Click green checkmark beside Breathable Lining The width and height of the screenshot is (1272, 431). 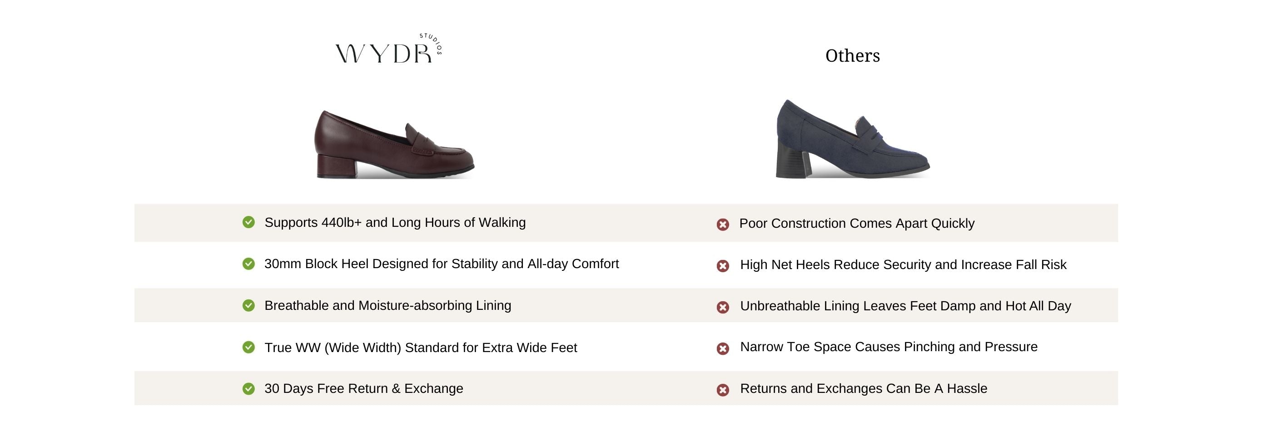[248, 306]
